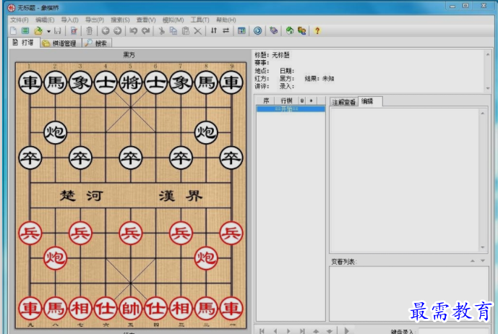This screenshot has width=498, height=334.
Task: Step back one move with the left-triangle button
Action: coord(275,331)
